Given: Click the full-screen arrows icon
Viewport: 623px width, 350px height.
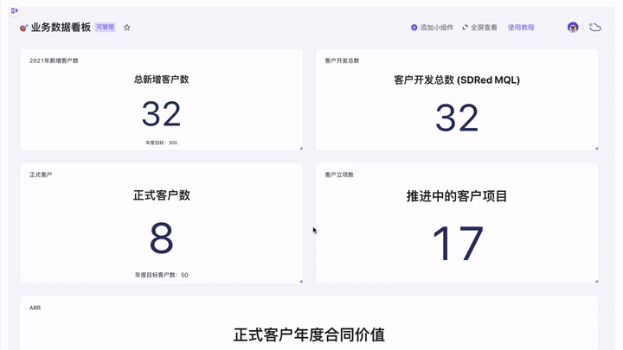Looking at the screenshot, I should click(466, 28).
